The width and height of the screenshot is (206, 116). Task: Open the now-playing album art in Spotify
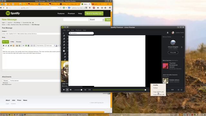click(65, 72)
